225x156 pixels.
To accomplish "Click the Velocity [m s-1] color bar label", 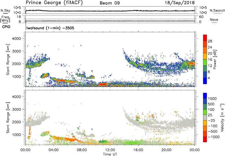I will point(222,117).
